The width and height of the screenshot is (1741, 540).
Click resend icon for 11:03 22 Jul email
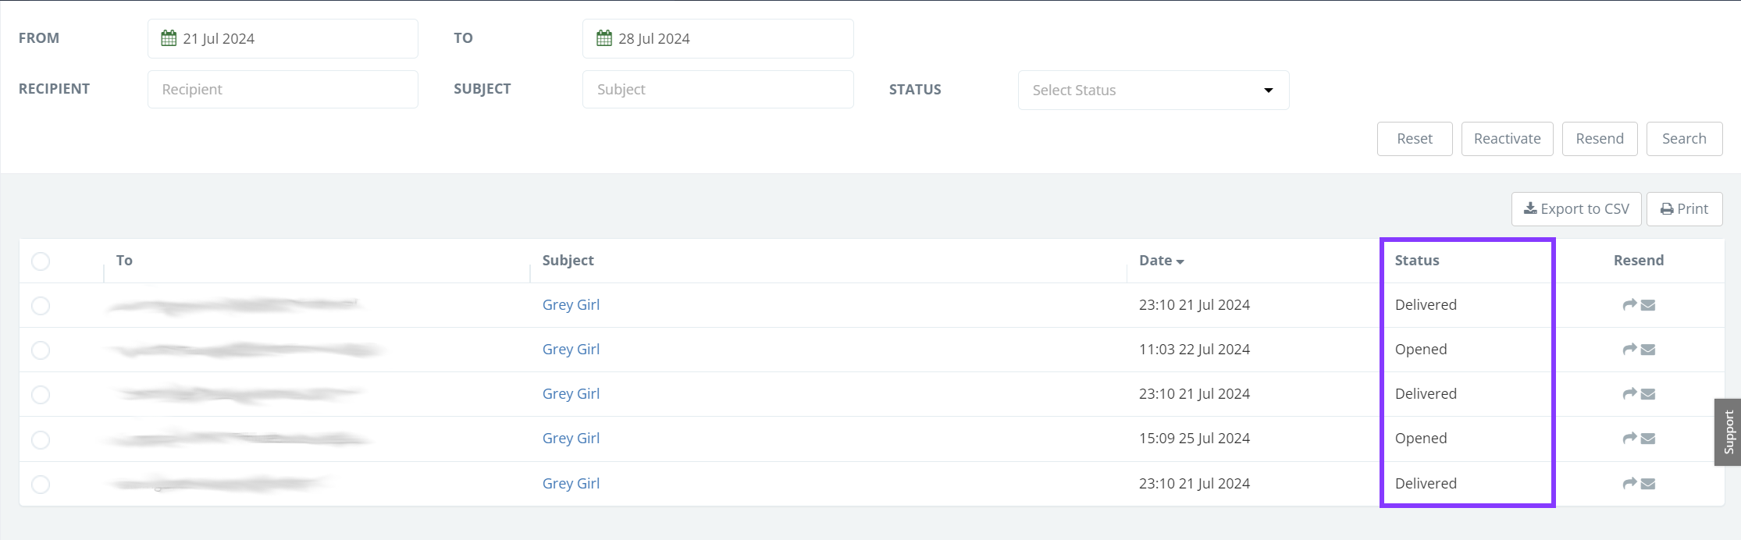click(x=1638, y=350)
